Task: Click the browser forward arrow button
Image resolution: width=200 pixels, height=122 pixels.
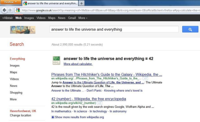Action: click(x=10, y=10)
